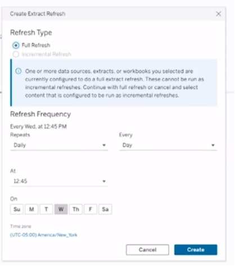Viewport: 235px width, 266px height.
Task: Click the Repeats dropdown arrow
Action: click(x=104, y=145)
